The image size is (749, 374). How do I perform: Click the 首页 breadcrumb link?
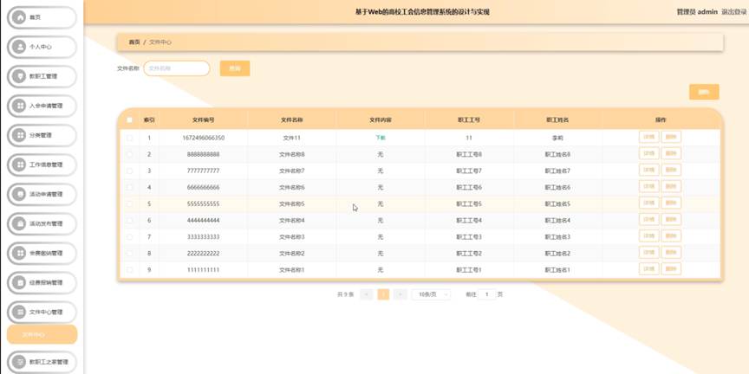pos(134,42)
